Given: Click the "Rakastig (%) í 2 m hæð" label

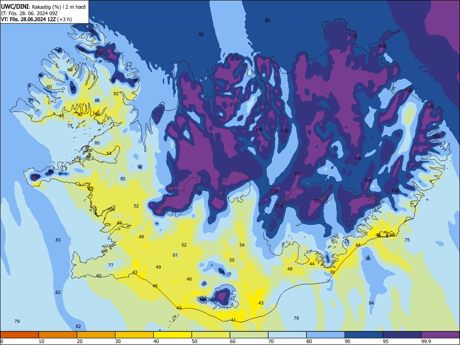Looking at the screenshot, I should click(x=59, y=7).
